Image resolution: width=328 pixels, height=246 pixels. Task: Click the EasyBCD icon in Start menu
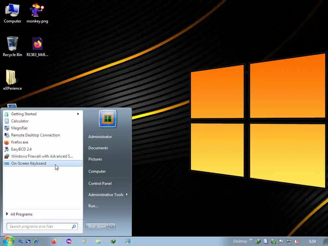click(7, 149)
